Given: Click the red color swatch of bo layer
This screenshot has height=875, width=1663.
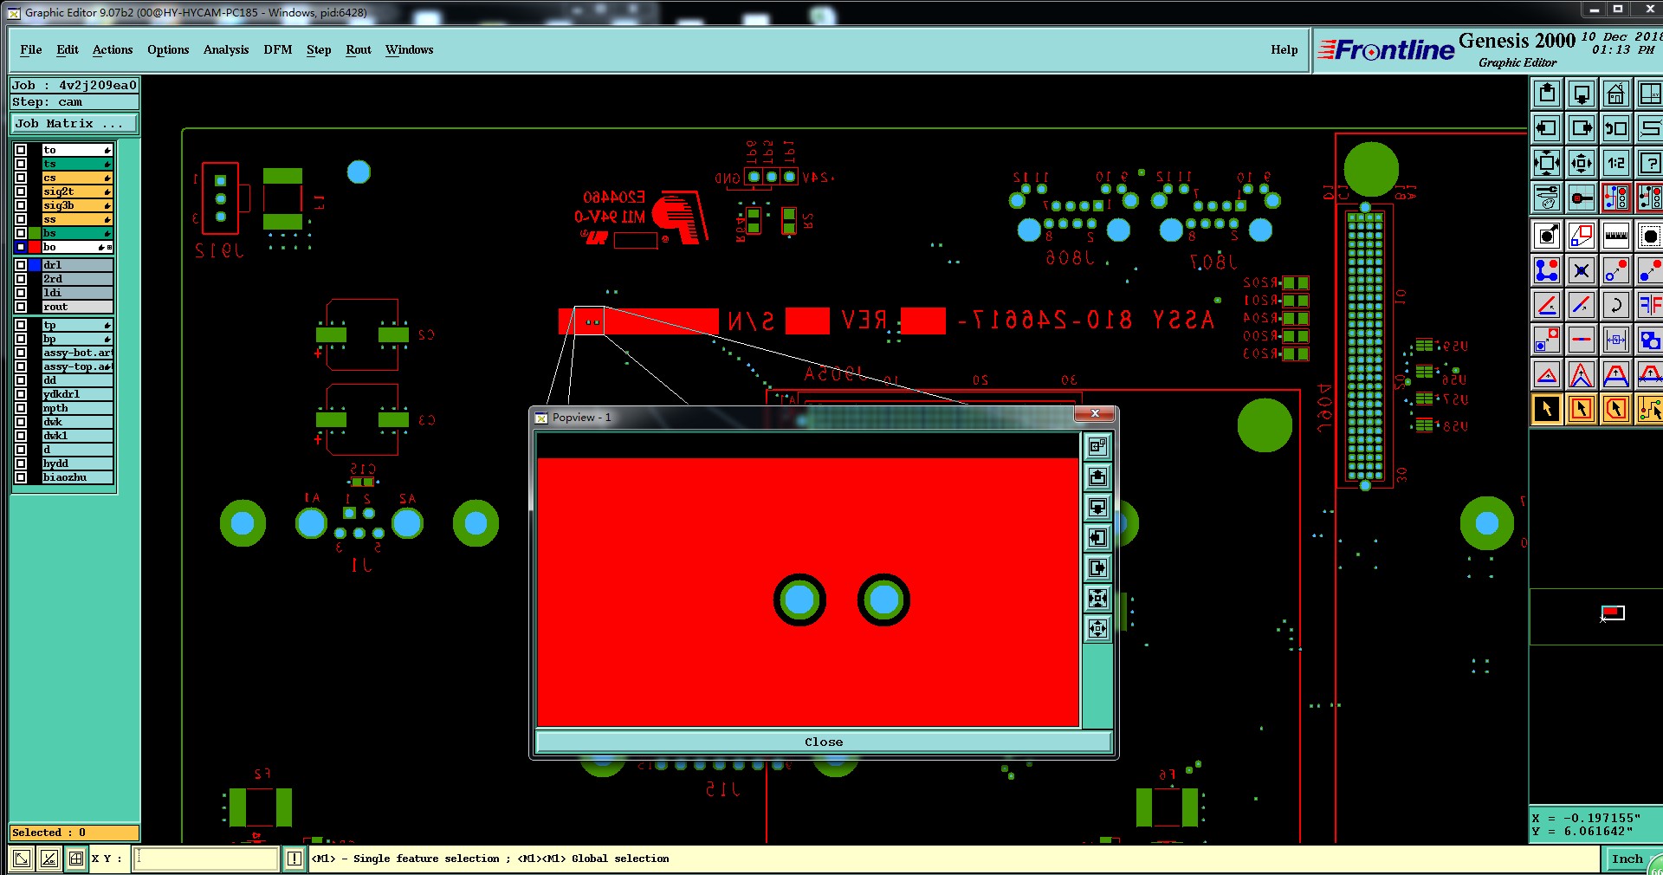Looking at the screenshot, I should (x=35, y=247).
